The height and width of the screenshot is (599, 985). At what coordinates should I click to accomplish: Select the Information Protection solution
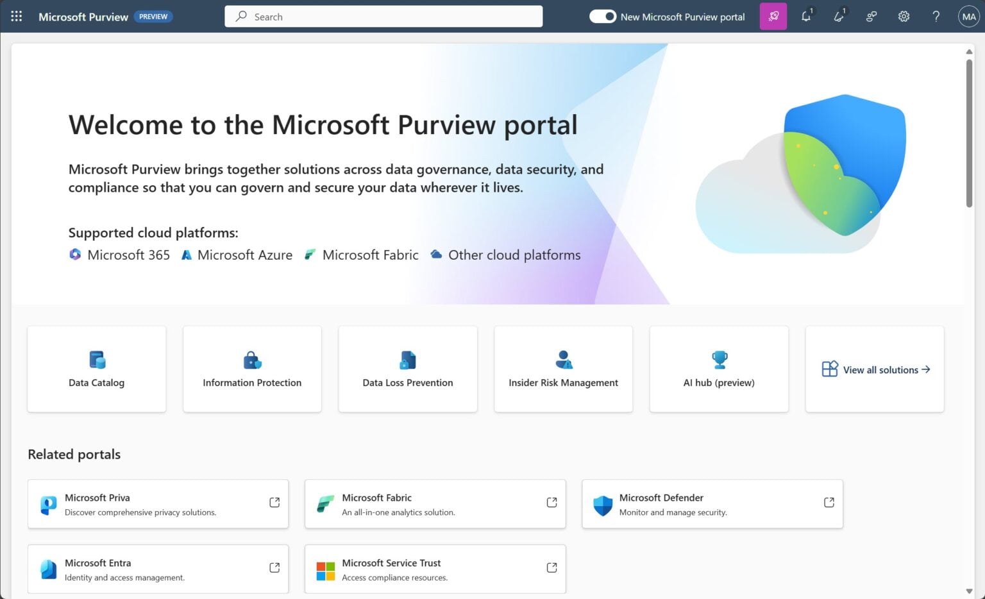[x=251, y=369]
